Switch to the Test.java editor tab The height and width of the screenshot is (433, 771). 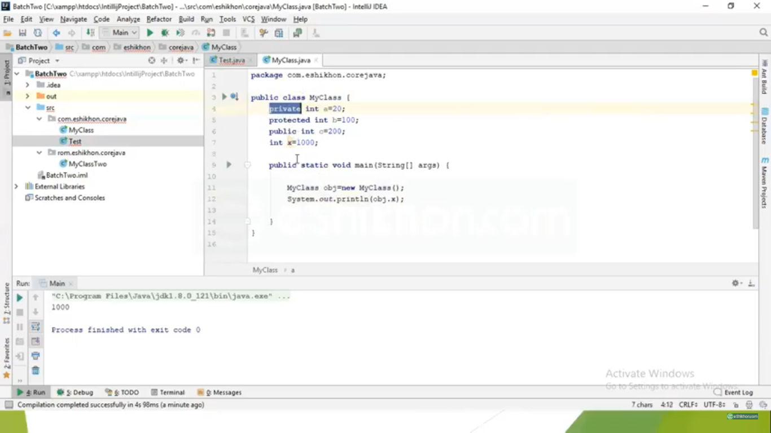pos(231,60)
